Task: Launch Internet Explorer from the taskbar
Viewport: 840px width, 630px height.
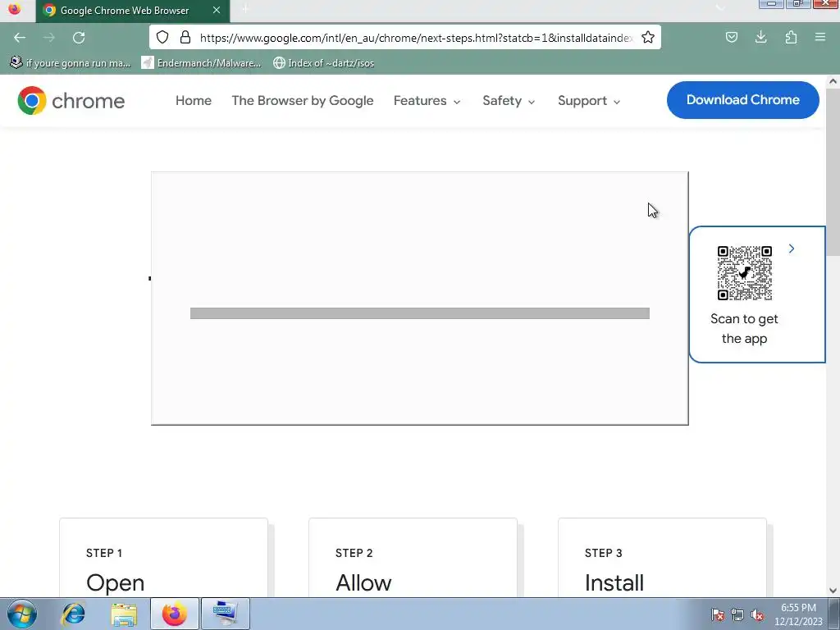Action: [73, 614]
